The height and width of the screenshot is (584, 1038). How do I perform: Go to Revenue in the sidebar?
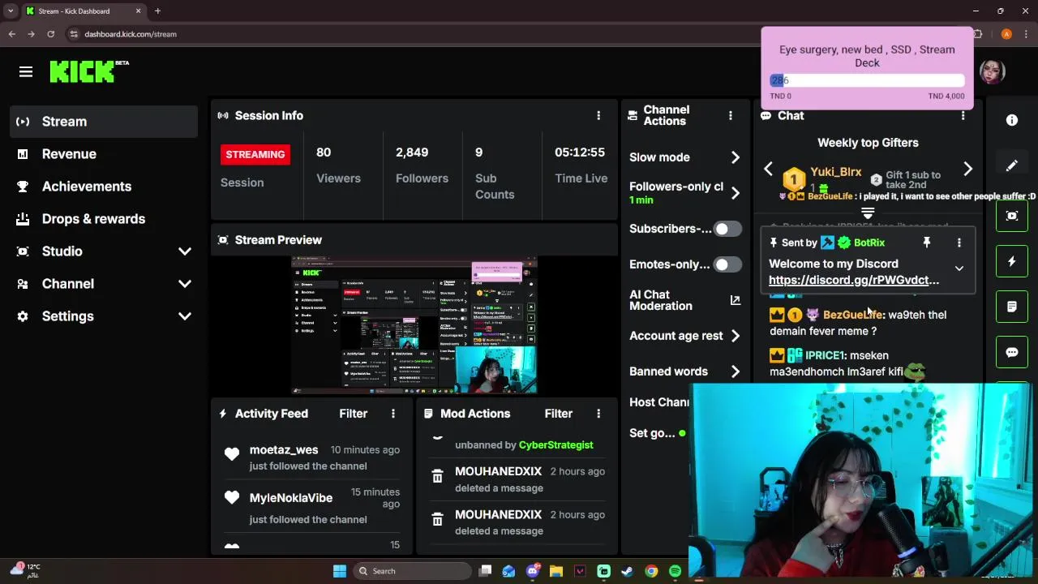coord(104,154)
